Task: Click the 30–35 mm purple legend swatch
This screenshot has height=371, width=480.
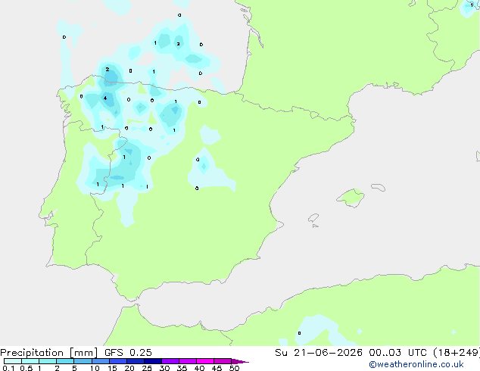Action: coord(170,361)
